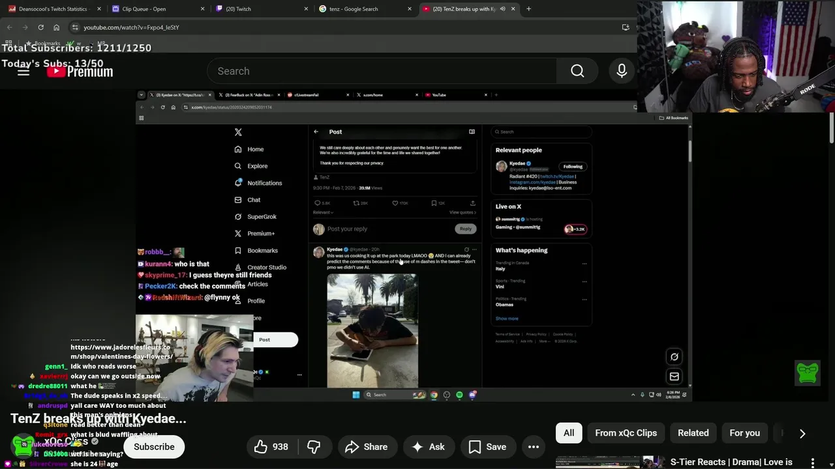This screenshot has height=469, width=835.
Task: Open S-Tier Reacts Drama video
Action: pyautogui.click(x=731, y=462)
